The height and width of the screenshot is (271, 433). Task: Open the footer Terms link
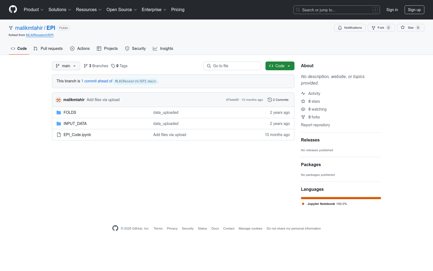click(158, 228)
